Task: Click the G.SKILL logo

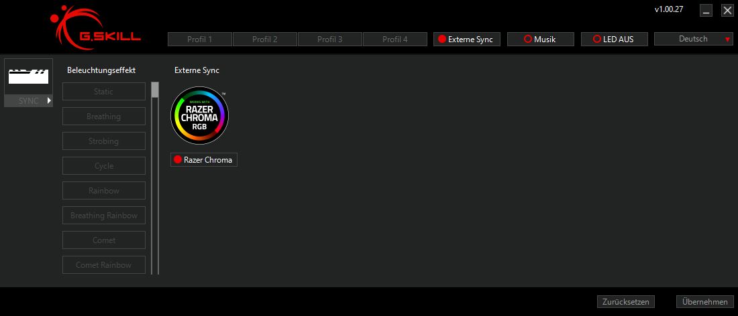Action: tap(96, 28)
